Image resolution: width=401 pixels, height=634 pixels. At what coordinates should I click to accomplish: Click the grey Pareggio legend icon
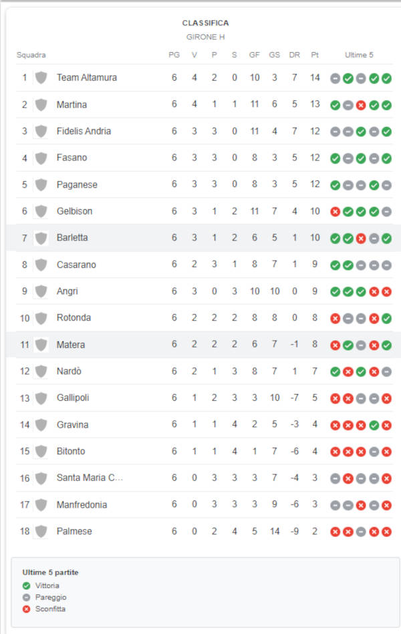27,597
